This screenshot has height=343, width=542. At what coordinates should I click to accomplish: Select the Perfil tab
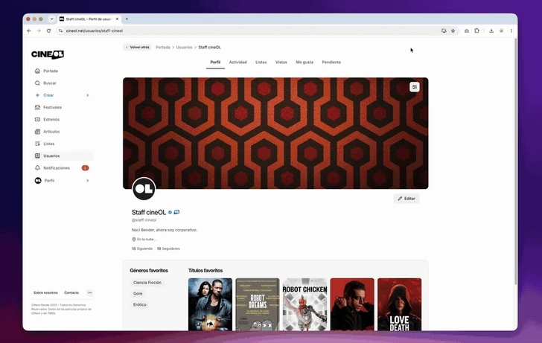[215, 62]
